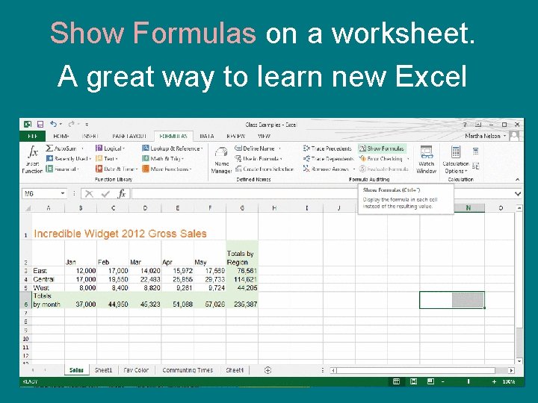Open Recently Used functions
538x403 pixels.
tap(68, 159)
